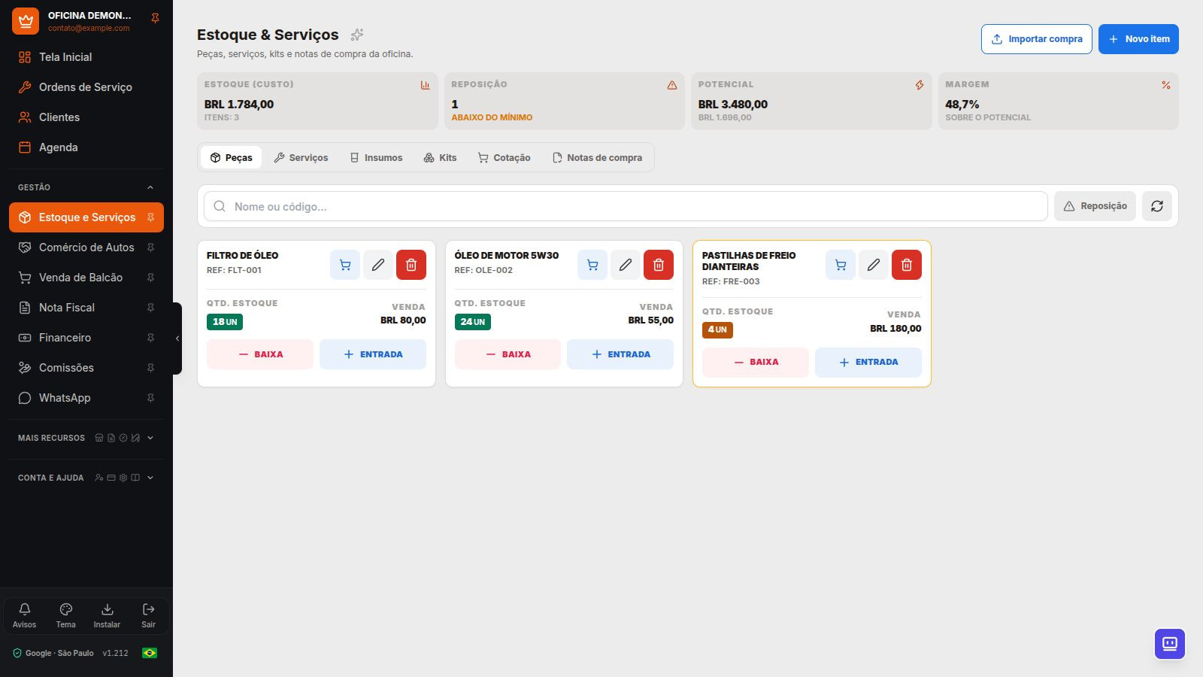Toggle pin on Estoque e Serviços menu item
This screenshot has width=1203, height=677.
(x=150, y=217)
